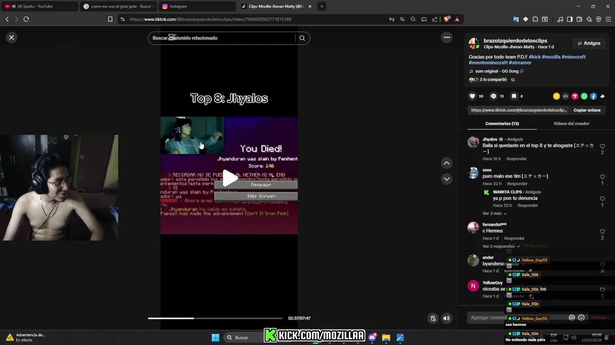Close the TikTok video viewer with the X

tap(12, 37)
